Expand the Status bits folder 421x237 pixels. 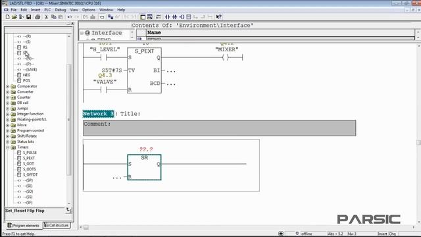coord(7,142)
